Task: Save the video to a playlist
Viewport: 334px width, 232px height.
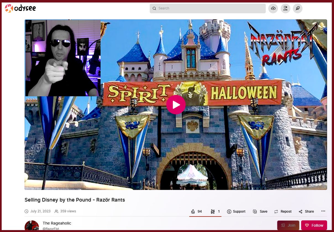Action: [260, 212]
